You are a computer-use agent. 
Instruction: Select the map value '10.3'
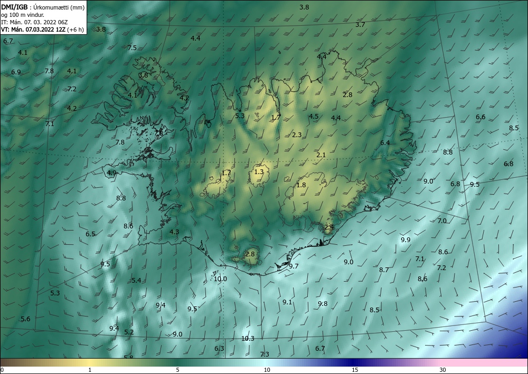click(248, 338)
